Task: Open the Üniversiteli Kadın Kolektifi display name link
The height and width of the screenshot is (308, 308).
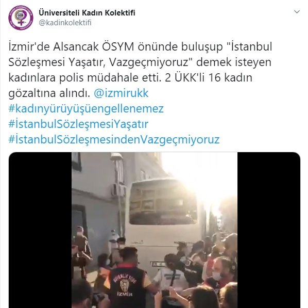Action: (87, 13)
